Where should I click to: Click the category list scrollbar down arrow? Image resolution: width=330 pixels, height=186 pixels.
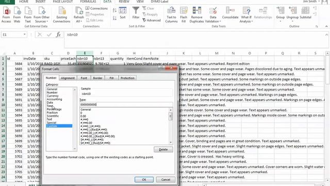(x=75, y=149)
